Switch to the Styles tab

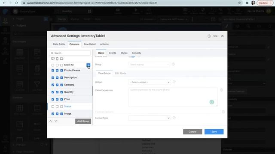click(x=124, y=53)
